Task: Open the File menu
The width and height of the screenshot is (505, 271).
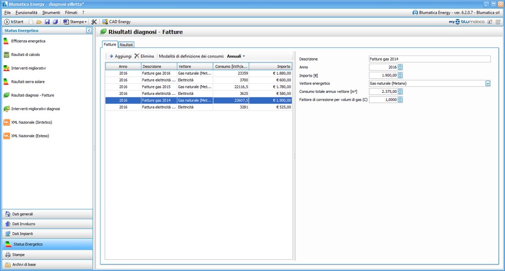Action: pyautogui.click(x=8, y=13)
